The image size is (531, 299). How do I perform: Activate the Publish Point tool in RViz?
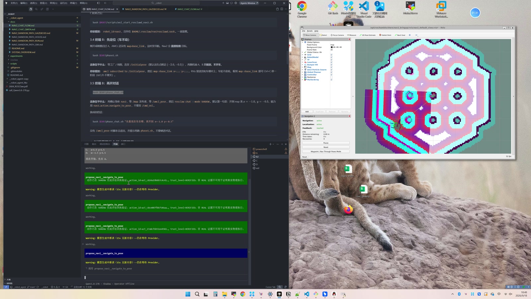(385, 35)
